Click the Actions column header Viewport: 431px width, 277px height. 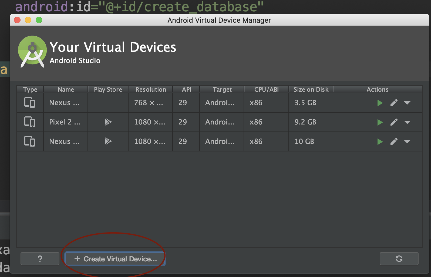378,89
